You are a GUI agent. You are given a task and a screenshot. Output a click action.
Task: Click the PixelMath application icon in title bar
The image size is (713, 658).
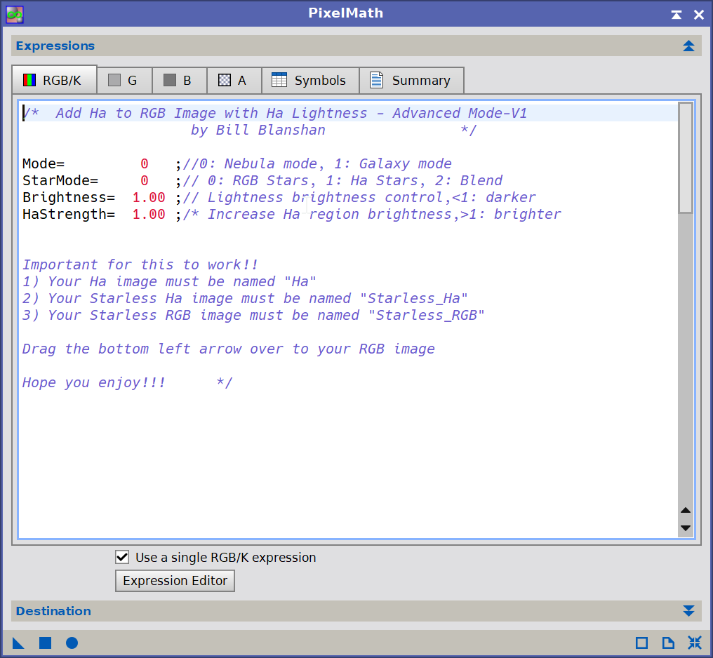[15, 15]
